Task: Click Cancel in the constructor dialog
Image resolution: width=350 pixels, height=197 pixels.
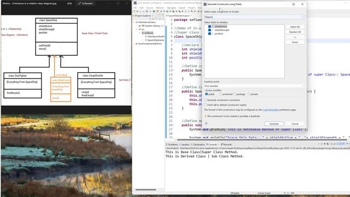Action: pos(295,124)
